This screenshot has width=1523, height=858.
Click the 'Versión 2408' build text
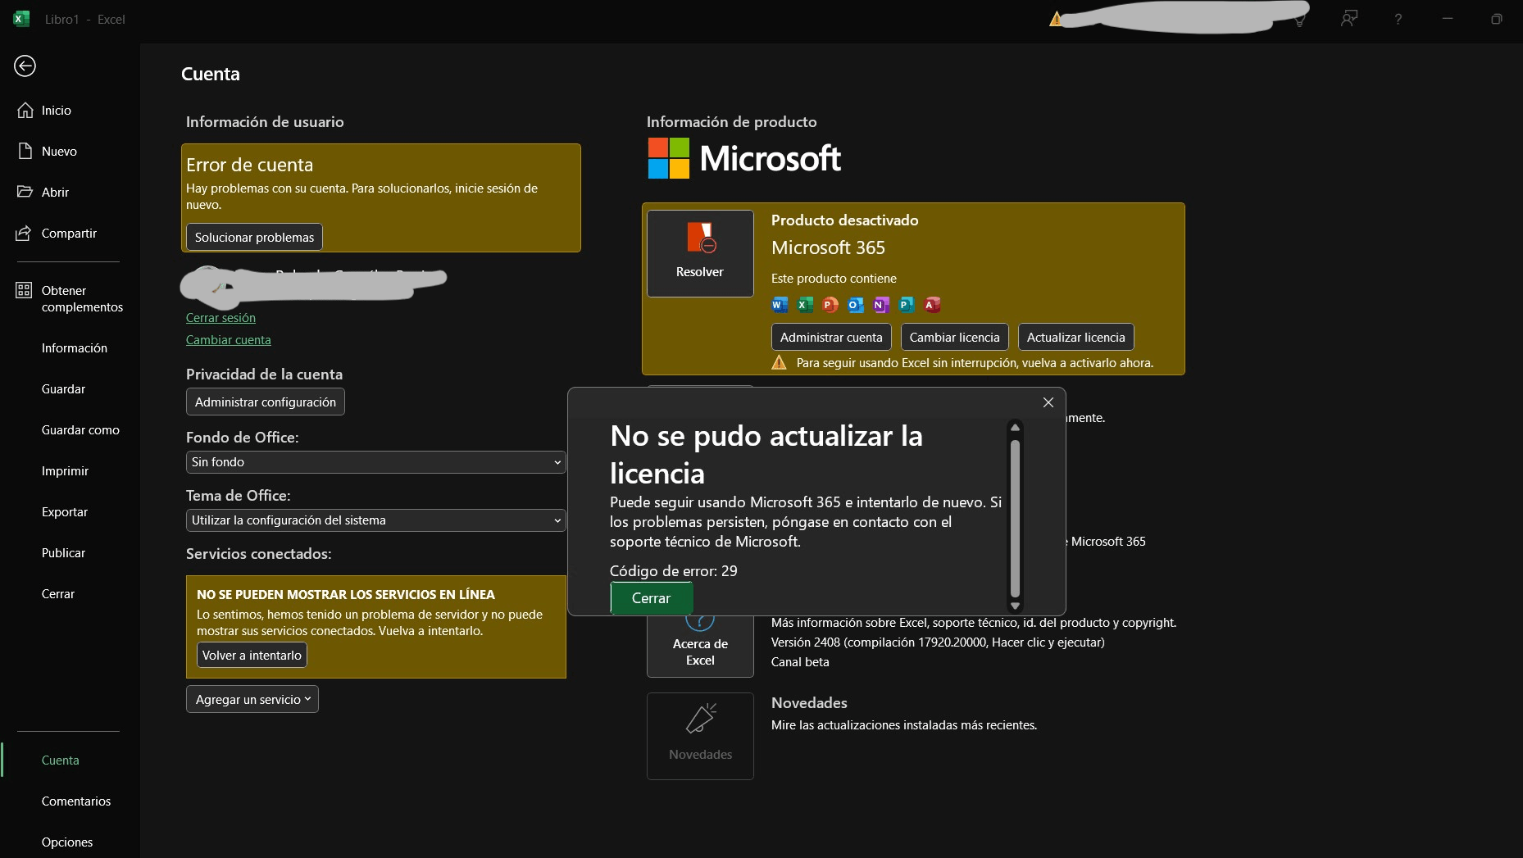(938, 642)
